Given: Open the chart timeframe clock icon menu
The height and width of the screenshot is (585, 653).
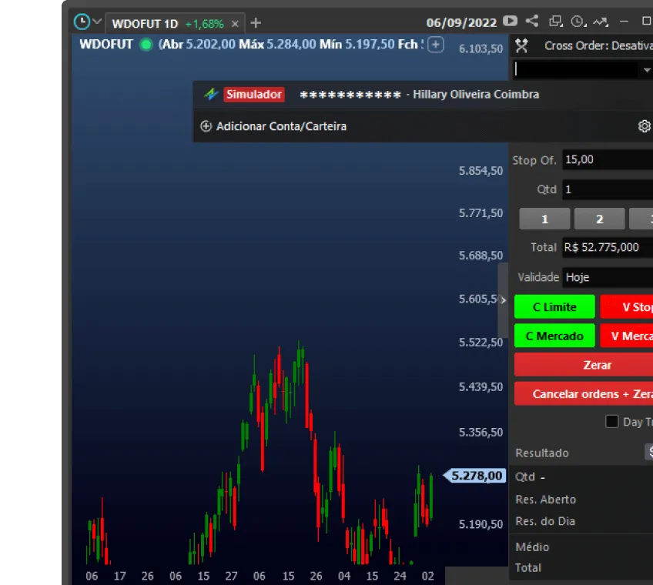Looking at the screenshot, I should 82,22.
